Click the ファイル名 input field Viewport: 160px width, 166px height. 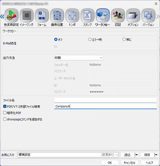[x=106, y=100]
